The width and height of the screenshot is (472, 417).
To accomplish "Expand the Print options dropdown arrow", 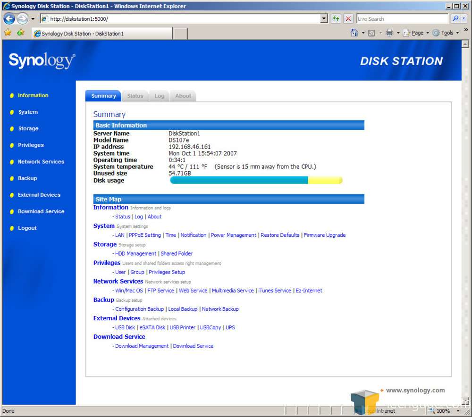I will [x=398, y=33].
